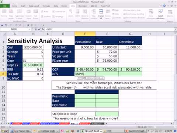Select row 8 header
The image size is (177, 133).
3,74
